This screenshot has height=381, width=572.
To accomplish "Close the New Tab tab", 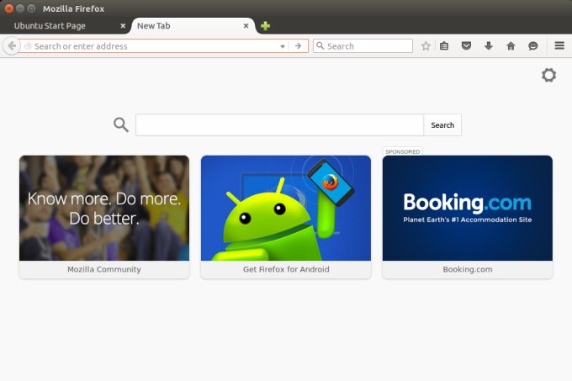I will [x=246, y=26].
